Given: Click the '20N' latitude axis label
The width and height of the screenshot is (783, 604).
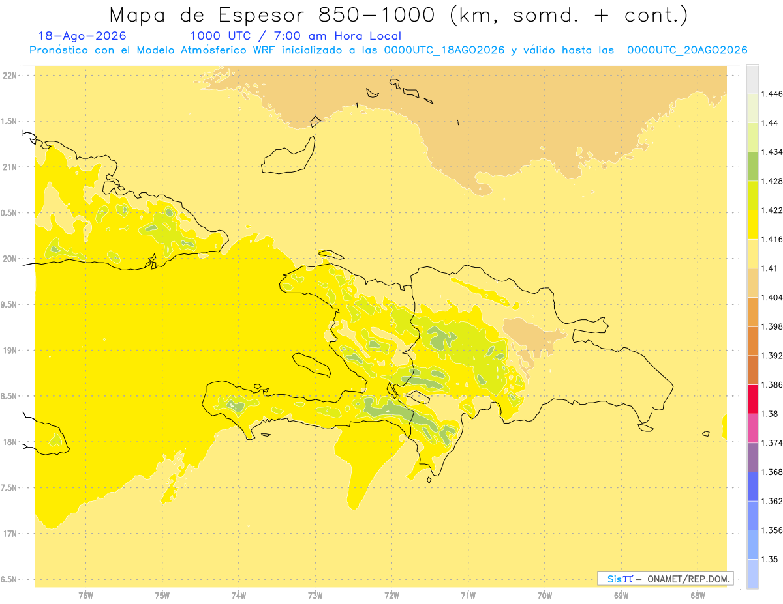Looking at the screenshot, I should [x=10, y=259].
